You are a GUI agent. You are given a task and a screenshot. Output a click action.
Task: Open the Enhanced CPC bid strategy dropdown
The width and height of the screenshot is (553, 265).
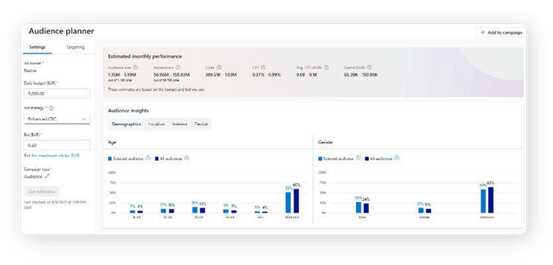pos(56,119)
